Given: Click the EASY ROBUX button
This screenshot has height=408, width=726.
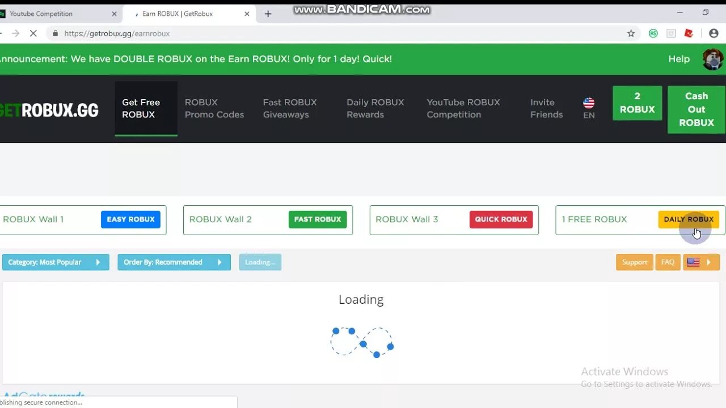Looking at the screenshot, I should (x=130, y=219).
